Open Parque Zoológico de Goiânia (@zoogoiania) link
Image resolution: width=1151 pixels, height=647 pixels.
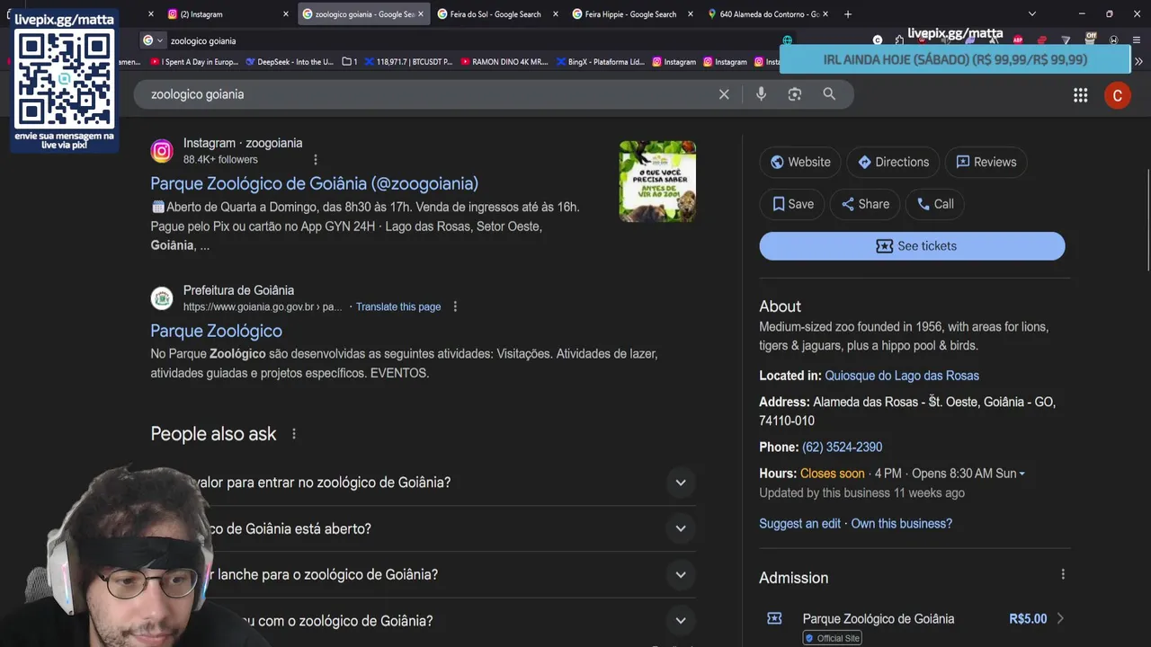[x=314, y=183]
